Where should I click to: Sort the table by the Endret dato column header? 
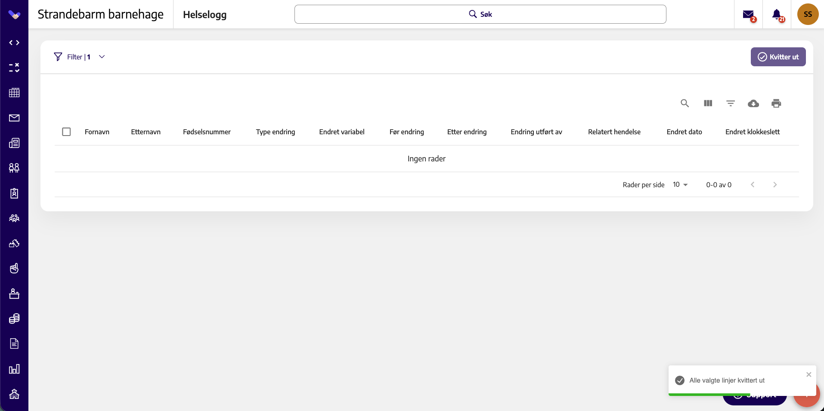(x=684, y=132)
